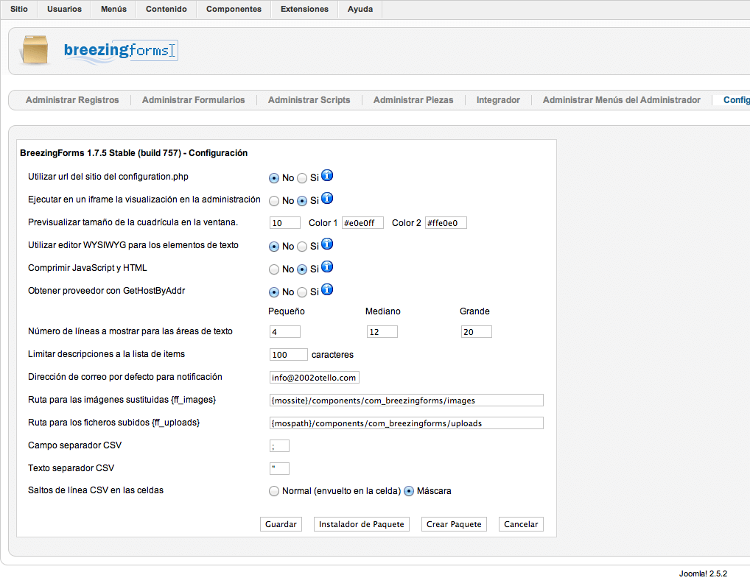Viewport: 750px width, 586px height.
Task: Focus the Pequeño lines field
Action: point(285,332)
